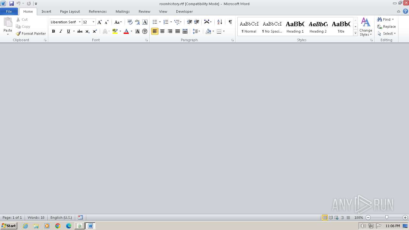
Task: Toggle show paragraph marks
Action: (230, 22)
